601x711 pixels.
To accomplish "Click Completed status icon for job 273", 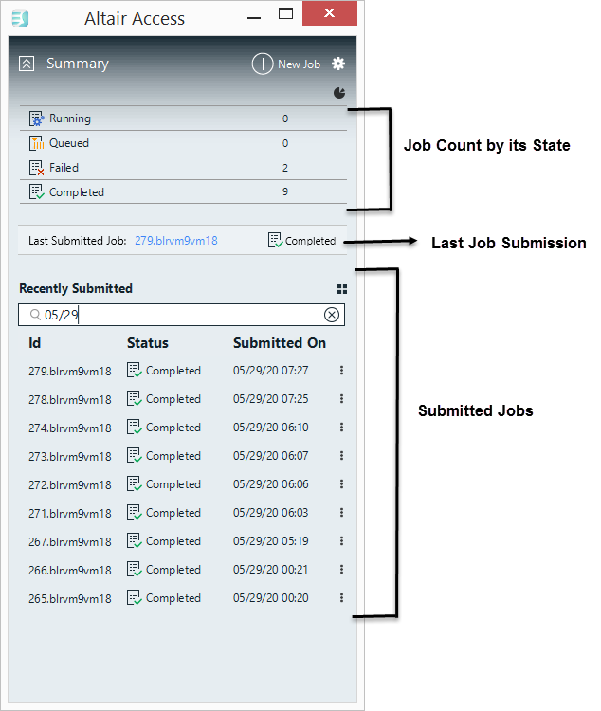I will click(x=135, y=455).
